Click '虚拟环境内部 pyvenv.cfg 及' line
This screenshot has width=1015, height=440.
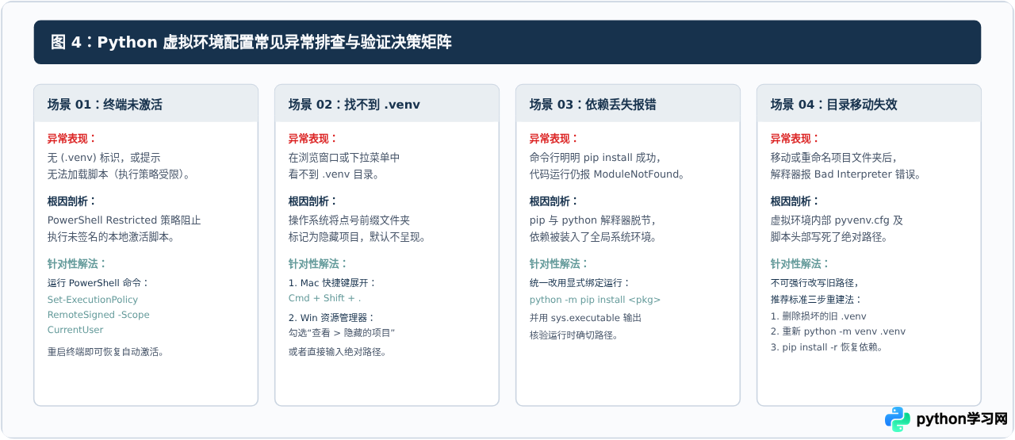(x=837, y=220)
